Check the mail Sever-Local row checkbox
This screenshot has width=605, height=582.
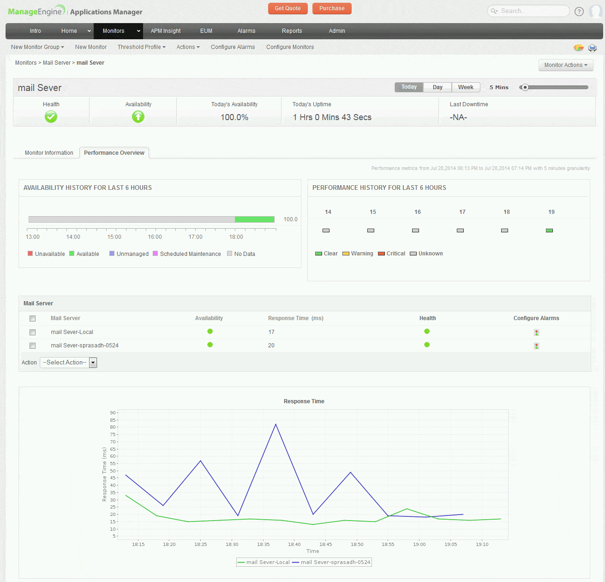pos(32,332)
